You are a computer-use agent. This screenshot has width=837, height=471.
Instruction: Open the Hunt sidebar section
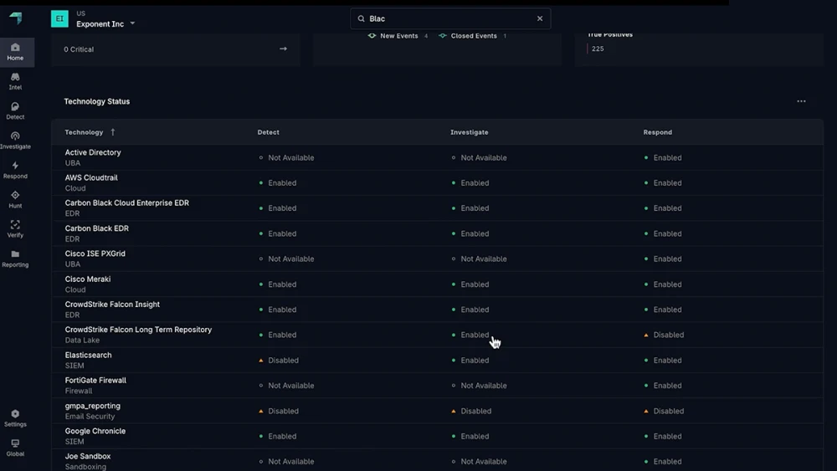15,199
